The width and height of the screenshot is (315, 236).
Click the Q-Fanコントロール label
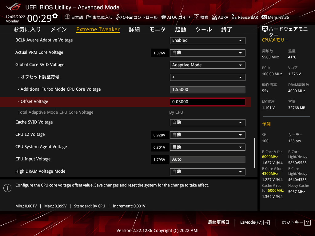[x=140, y=17]
